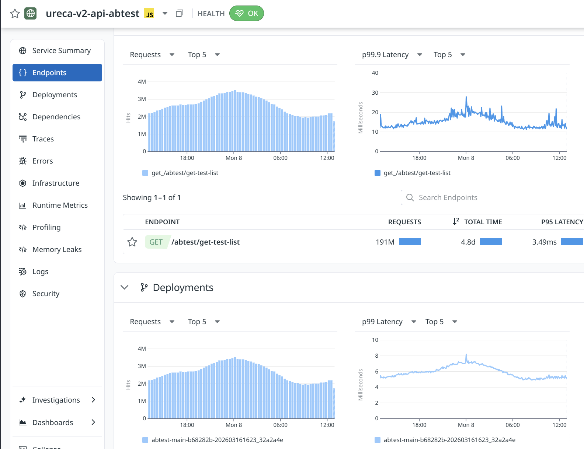The width and height of the screenshot is (584, 449).
Task: Click the Deployments p99 latency chart
Action: (x=473, y=379)
